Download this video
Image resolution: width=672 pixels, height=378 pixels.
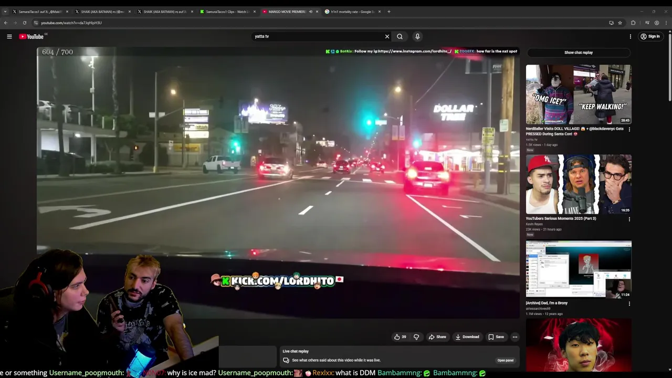pos(467,337)
